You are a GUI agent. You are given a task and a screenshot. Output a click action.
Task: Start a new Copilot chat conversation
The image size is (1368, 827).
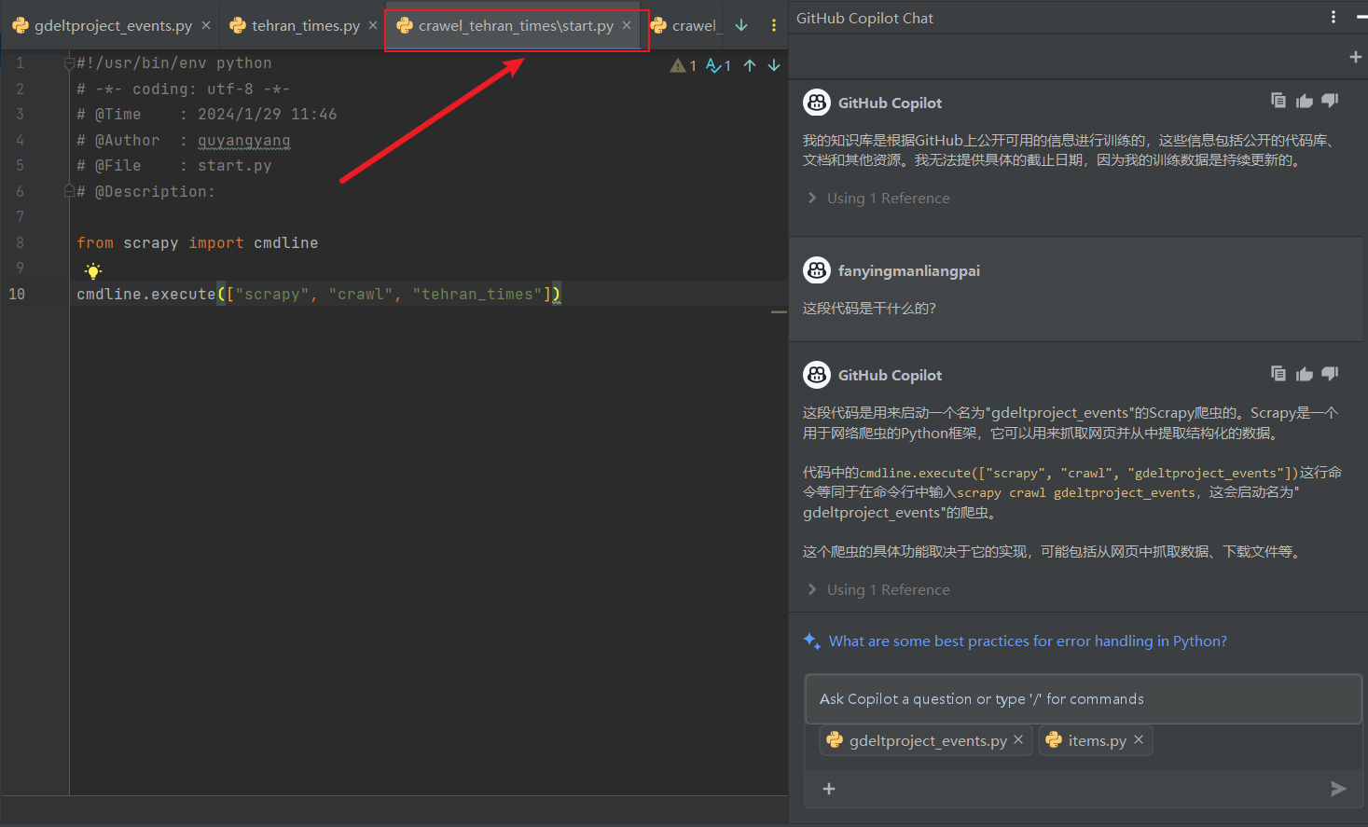pyautogui.click(x=1356, y=57)
